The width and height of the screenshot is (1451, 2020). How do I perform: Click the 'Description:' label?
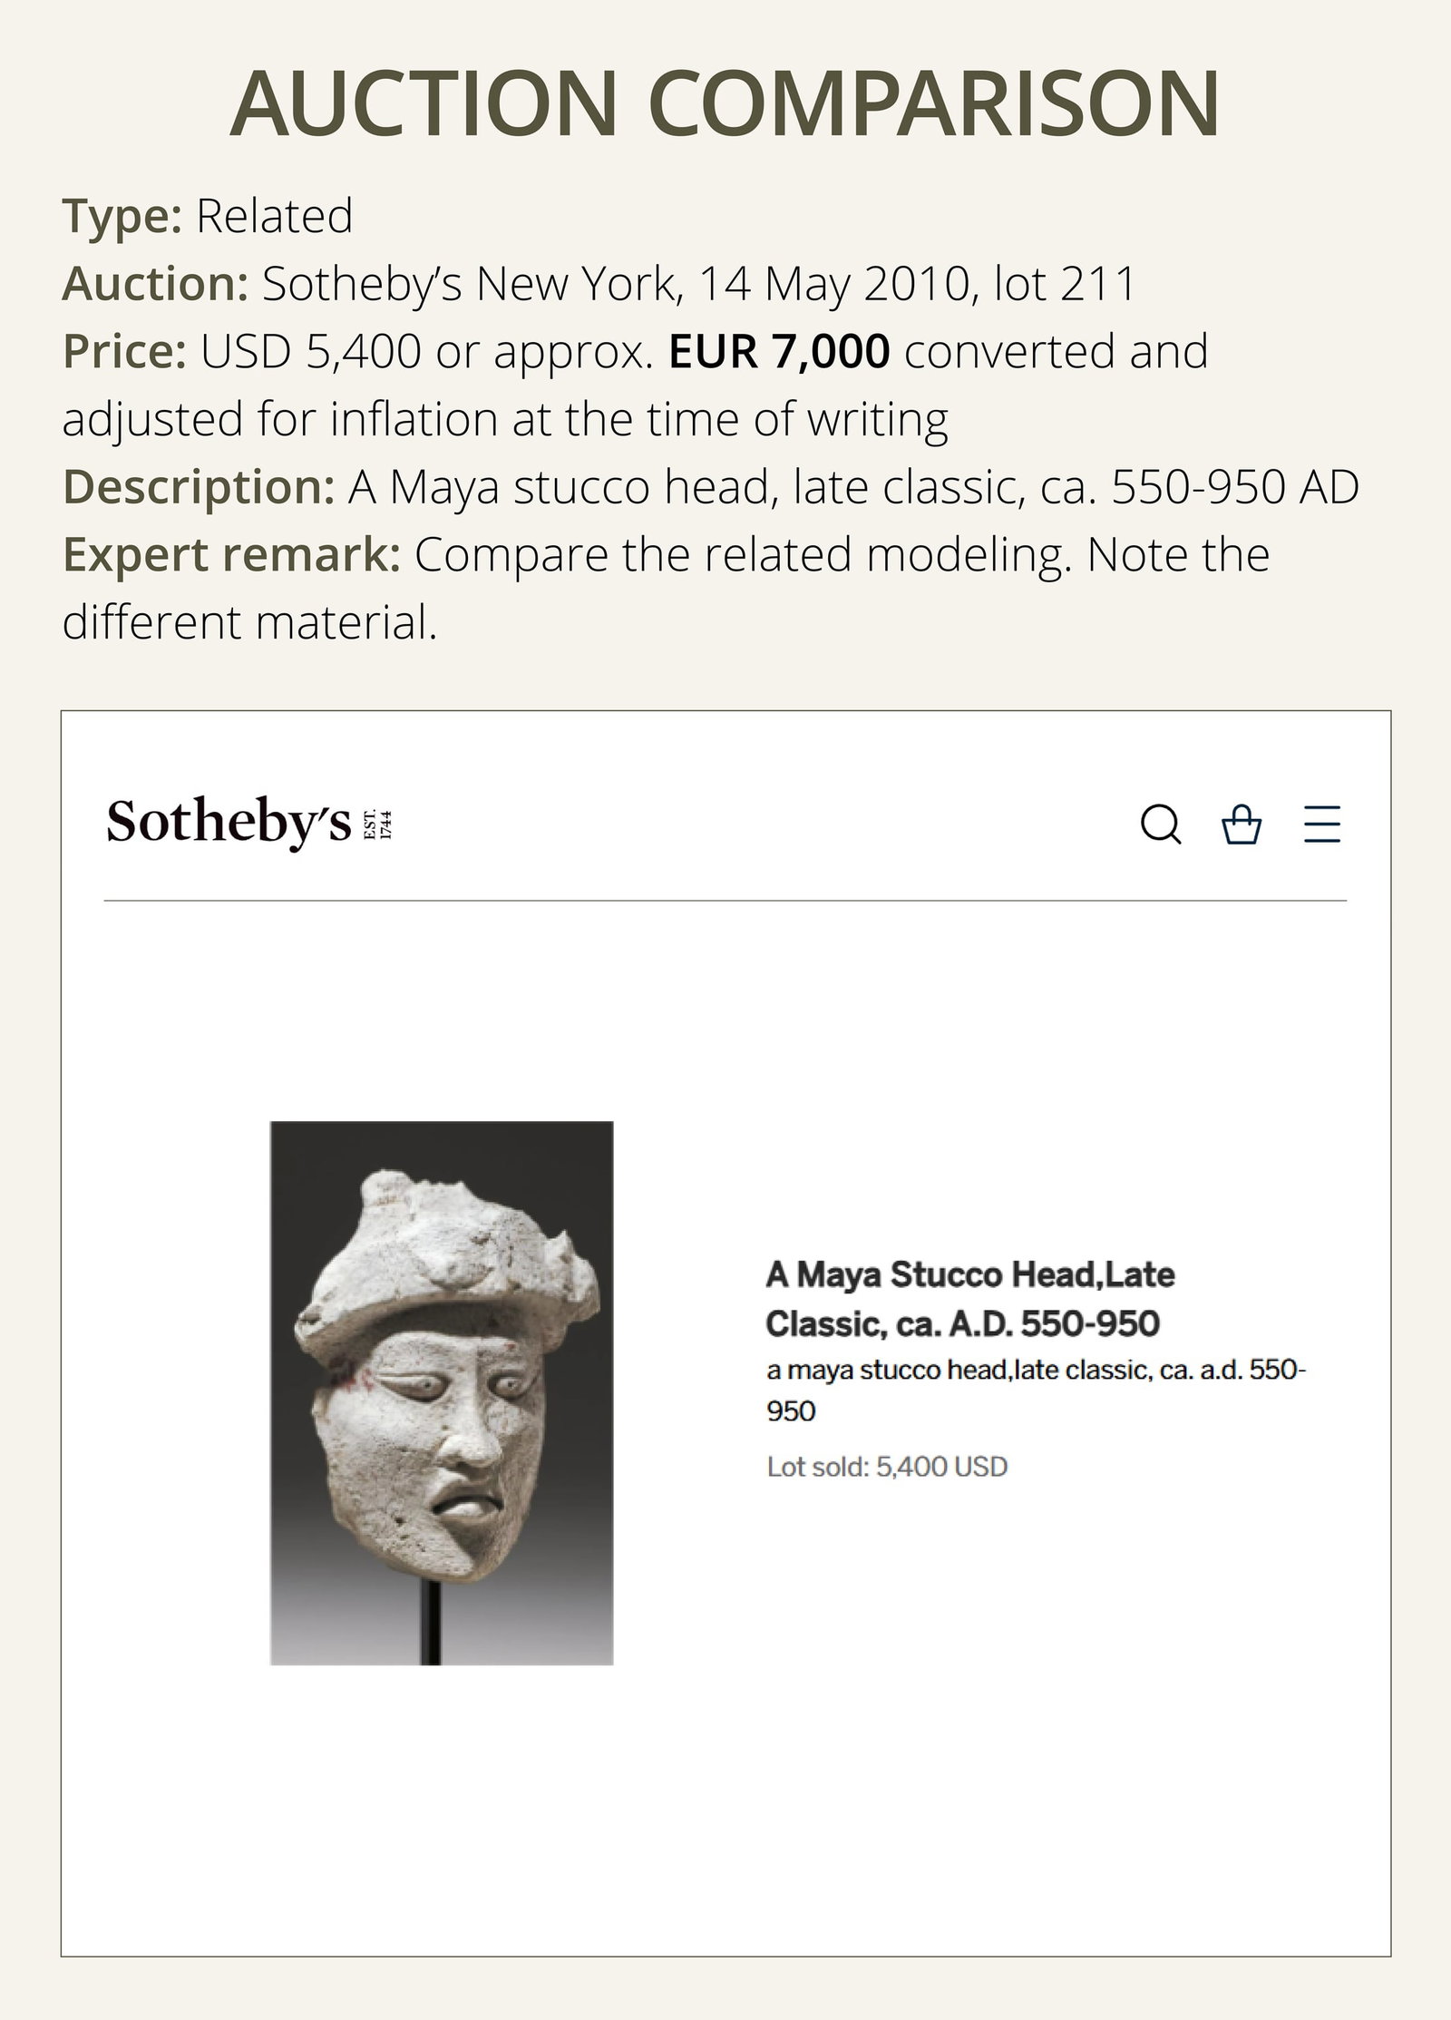coord(199,487)
